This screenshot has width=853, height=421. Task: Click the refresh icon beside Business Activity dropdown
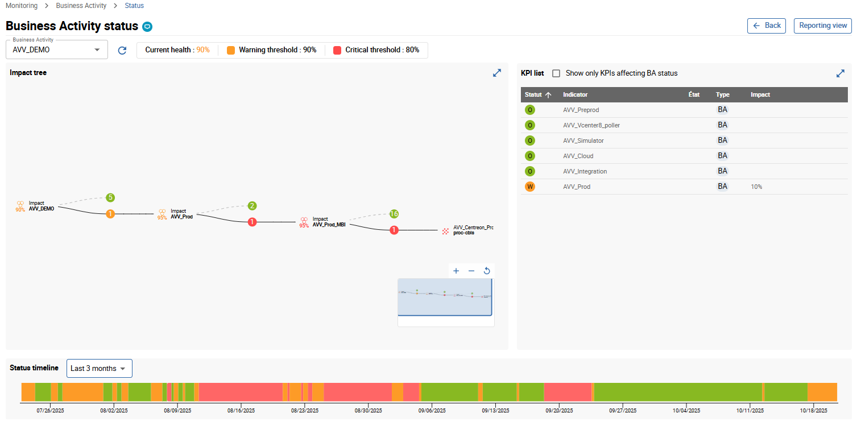click(122, 51)
